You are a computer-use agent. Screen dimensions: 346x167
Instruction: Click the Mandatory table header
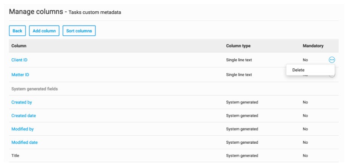313,46
